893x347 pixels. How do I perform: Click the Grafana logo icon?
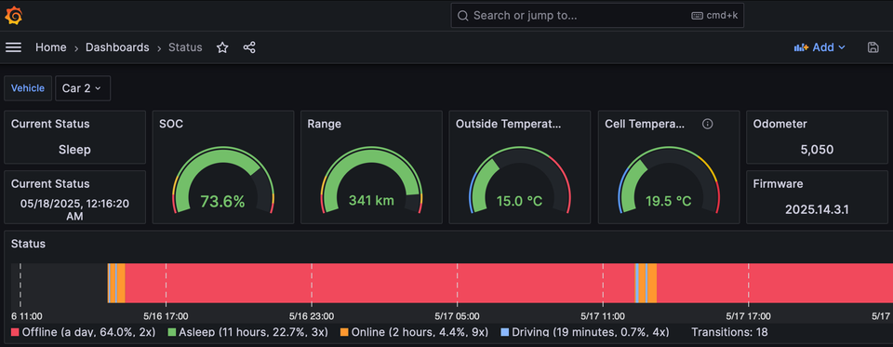click(x=14, y=16)
